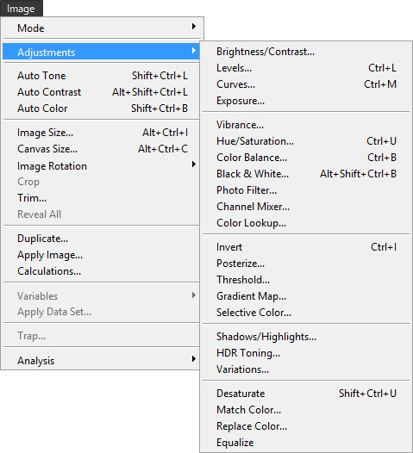Select the highlighted Adjustments menu item
Image resolution: width=413 pixels, height=453 pixels.
click(x=101, y=52)
